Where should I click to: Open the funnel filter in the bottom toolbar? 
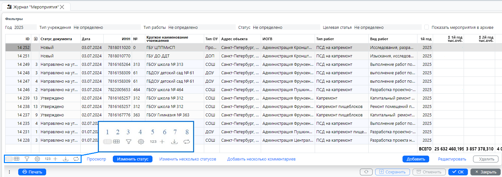[27, 159]
